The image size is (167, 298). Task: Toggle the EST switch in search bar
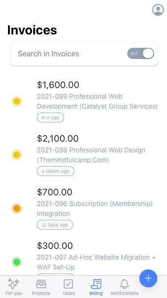[x=140, y=54]
